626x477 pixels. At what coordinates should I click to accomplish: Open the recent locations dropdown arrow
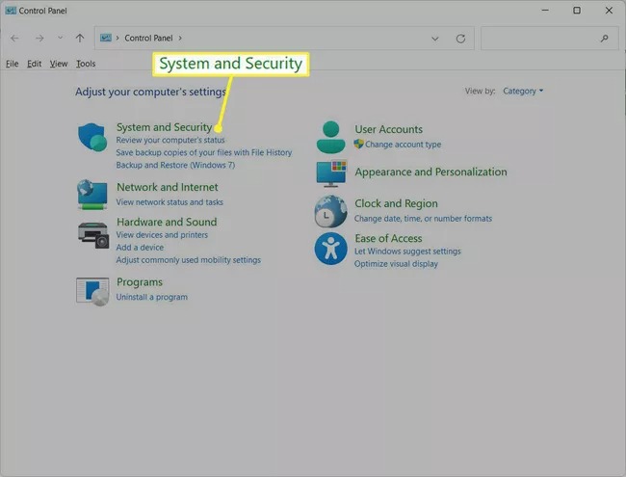click(x=61, y=38)
